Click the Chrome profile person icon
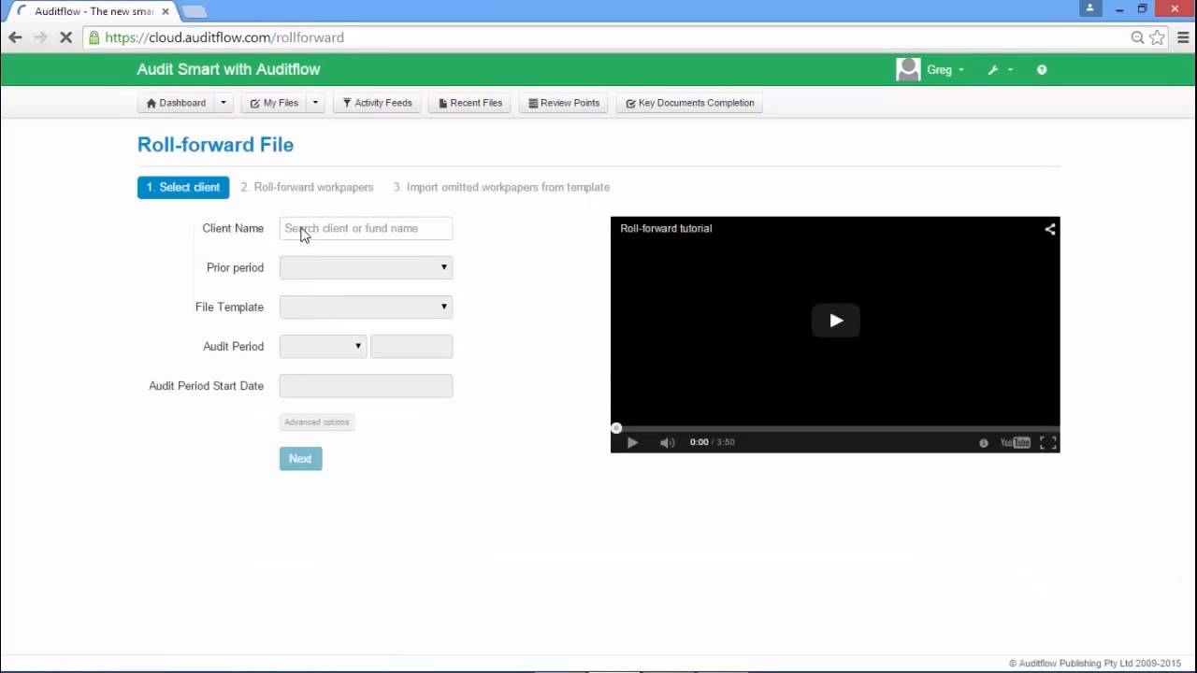Viewport: 1197px width, 673px height. [1090, 8]
